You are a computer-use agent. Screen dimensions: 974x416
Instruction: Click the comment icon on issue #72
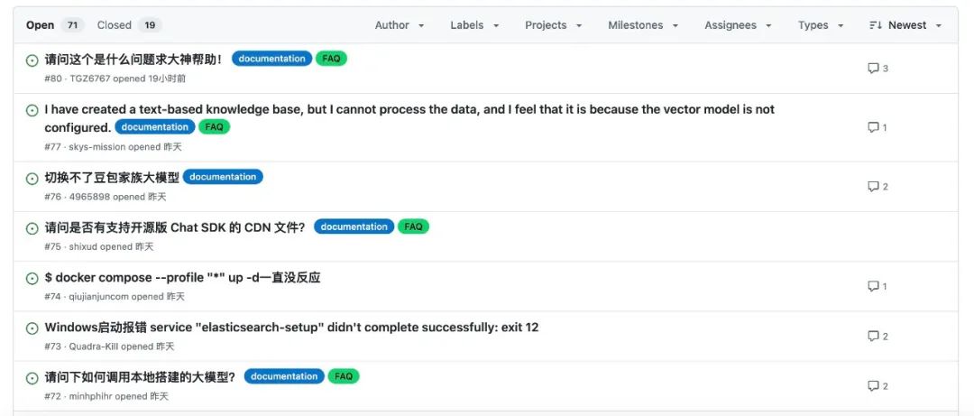873,386
